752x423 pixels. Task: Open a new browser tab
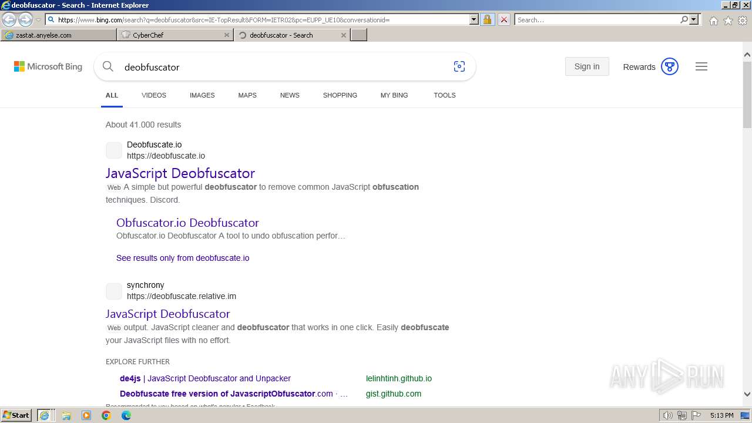(x=359, y=35)
